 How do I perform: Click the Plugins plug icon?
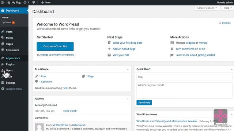(3, 64)
